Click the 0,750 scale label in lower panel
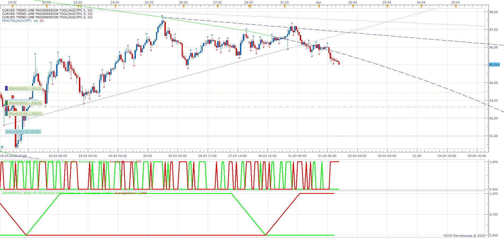The image size is (504, 238). 494,214
